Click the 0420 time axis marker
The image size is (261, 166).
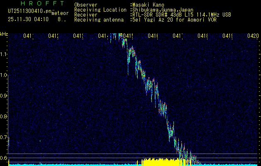click(253, 36)
